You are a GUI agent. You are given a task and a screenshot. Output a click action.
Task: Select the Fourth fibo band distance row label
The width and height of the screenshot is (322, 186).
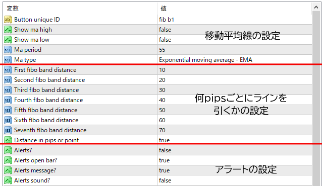48,100
